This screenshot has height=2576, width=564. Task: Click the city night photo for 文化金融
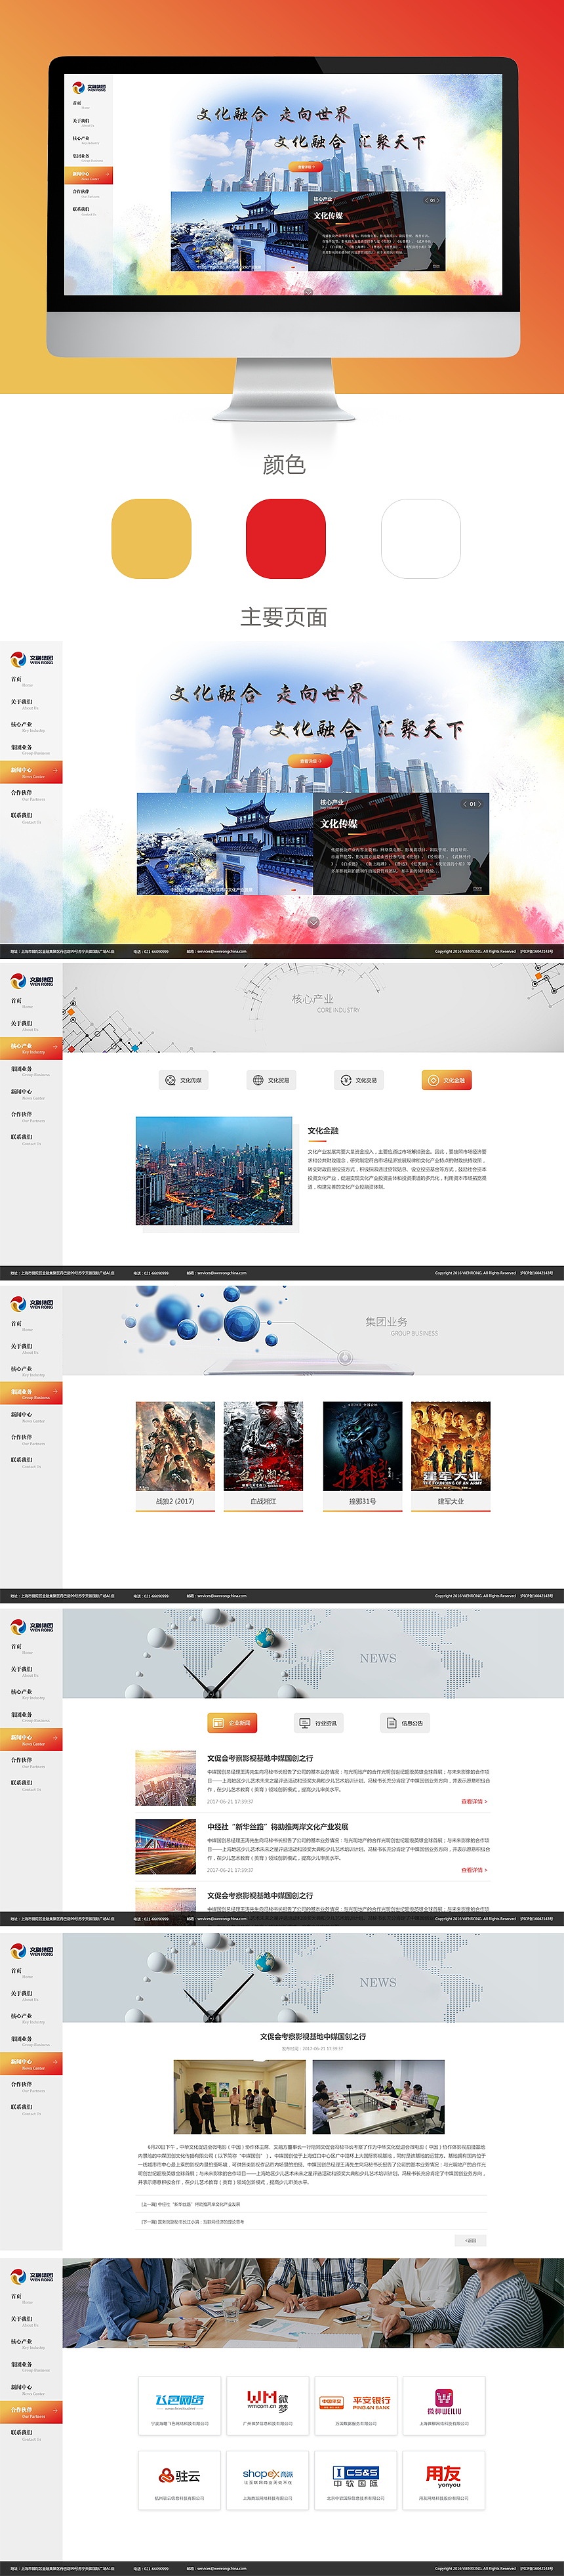(x=214, y=1171)
